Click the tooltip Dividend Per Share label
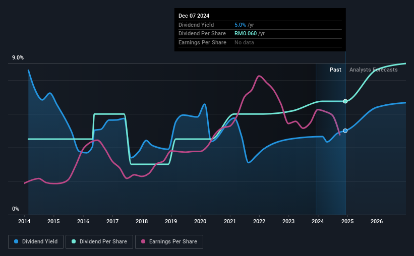 click(x=202, y=34)
